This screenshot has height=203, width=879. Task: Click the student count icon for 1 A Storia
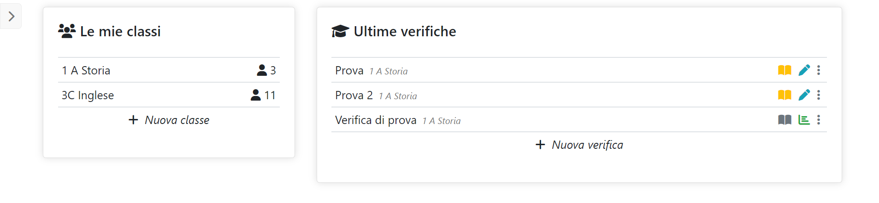pyautogui.click(x=262, y=70)
